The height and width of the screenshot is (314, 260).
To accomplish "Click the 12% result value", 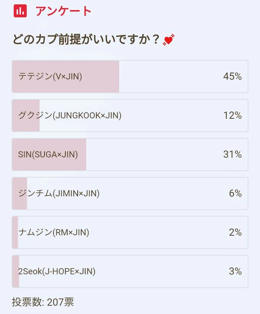I will (x=232, y=115).
